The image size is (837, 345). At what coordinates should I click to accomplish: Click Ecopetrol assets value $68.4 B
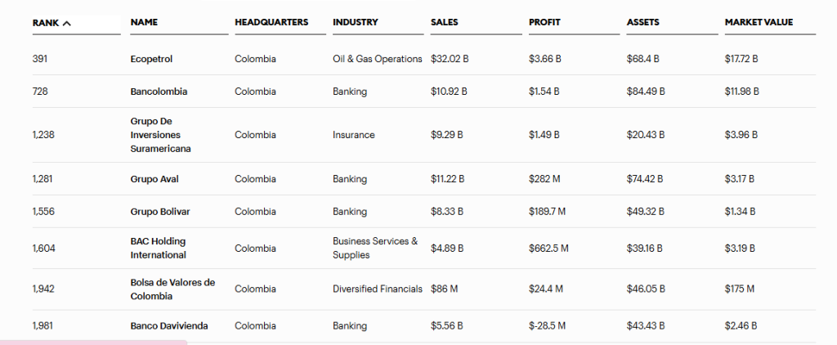click(643, 60)
